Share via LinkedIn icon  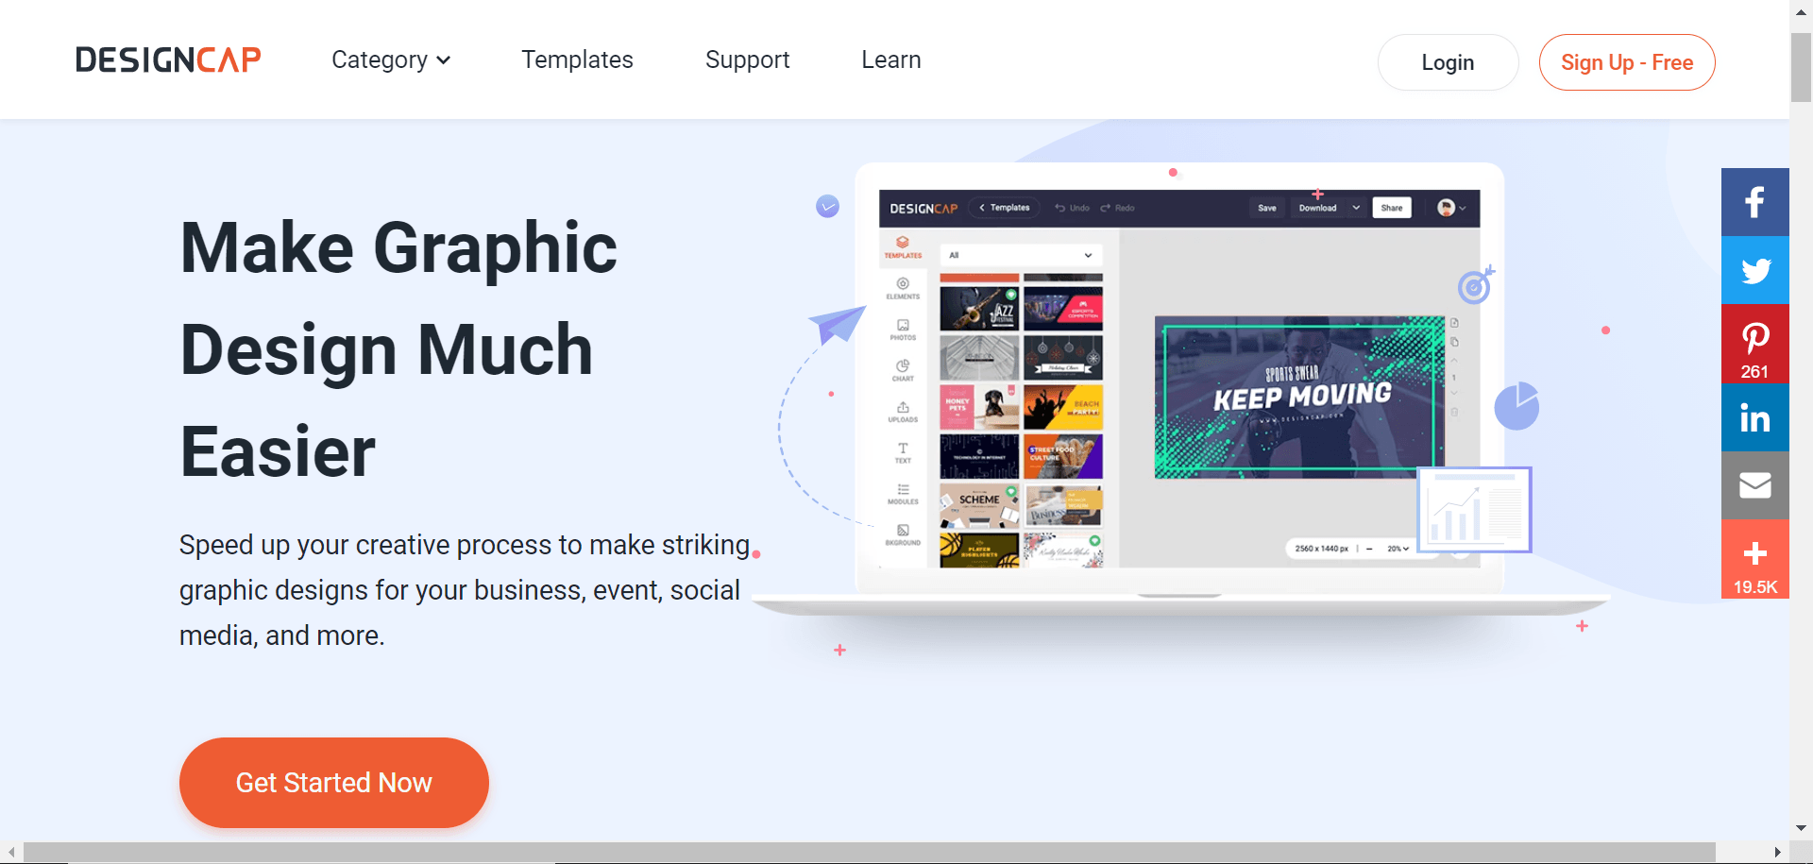[1754, 417]
